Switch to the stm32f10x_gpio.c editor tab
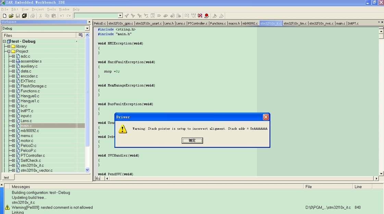384x214 pixels. [121, 24]
